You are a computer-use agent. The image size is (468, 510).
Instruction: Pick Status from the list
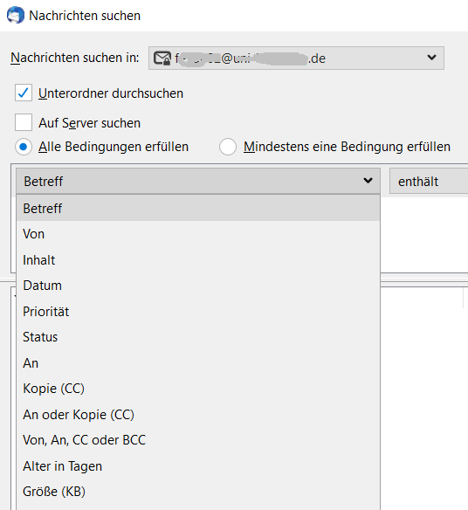point(198,337)
